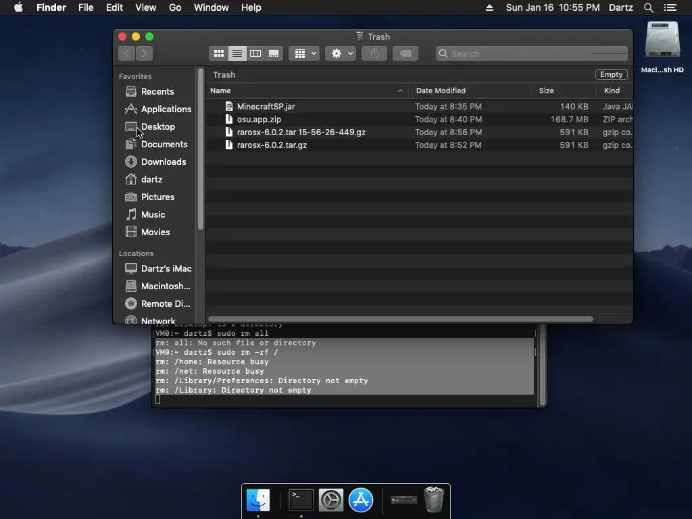Open the Action gear menu
The width and height of the screenshot is (692, 519).
(341, 54)
